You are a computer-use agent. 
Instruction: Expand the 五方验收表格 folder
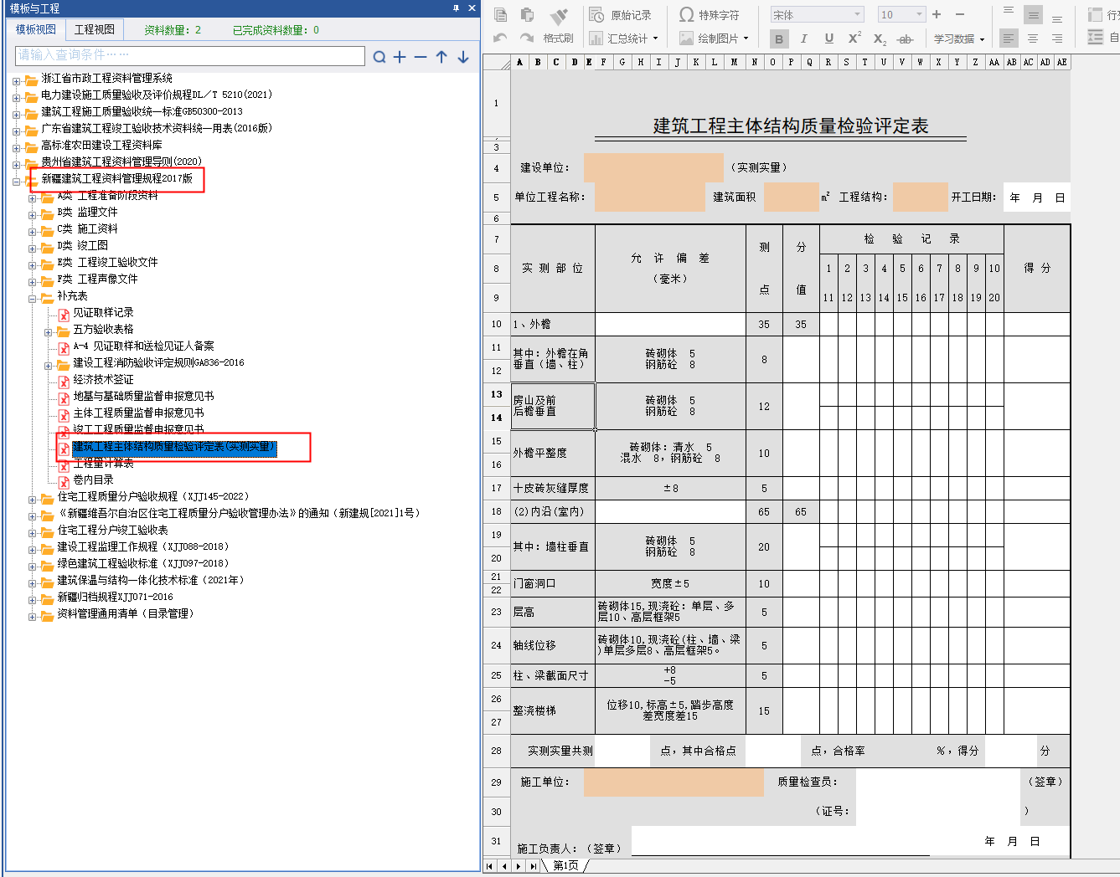click(49, 331)
